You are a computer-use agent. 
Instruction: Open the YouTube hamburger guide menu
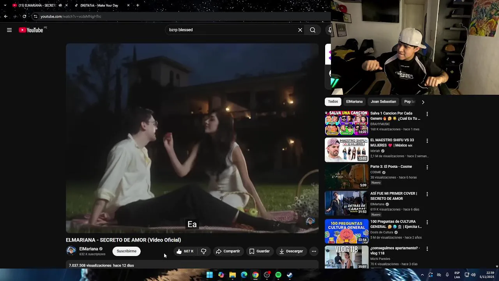point(9,30)
